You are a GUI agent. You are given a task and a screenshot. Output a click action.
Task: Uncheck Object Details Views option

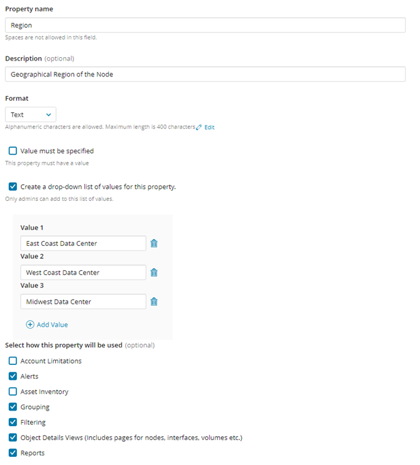tap(13, 437)
